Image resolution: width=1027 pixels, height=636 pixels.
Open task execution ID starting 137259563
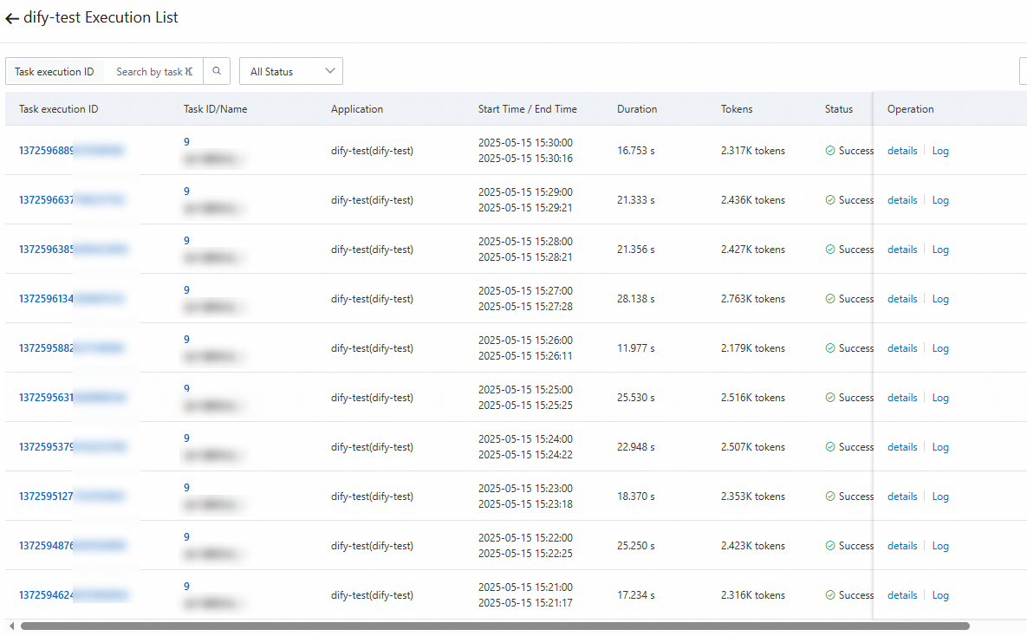click(72, 398)
